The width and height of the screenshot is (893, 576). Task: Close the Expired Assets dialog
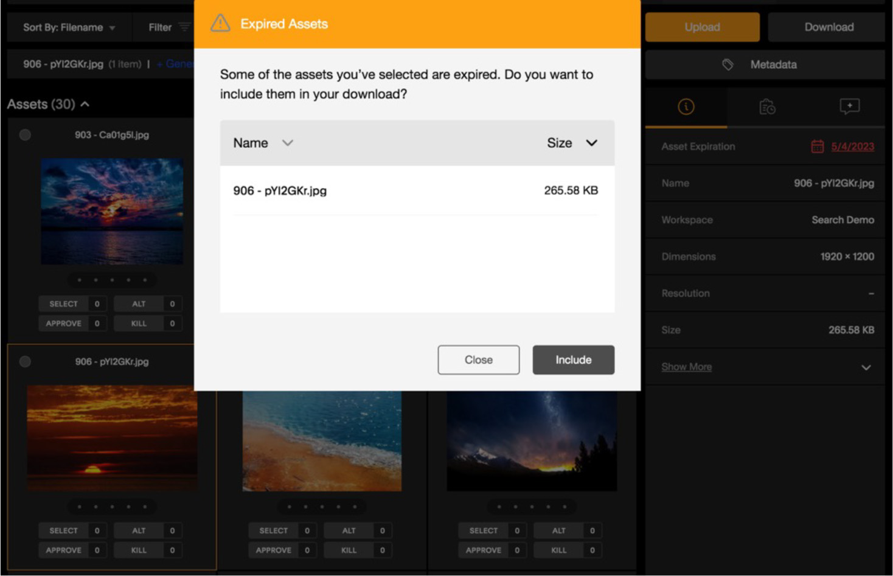478,359
